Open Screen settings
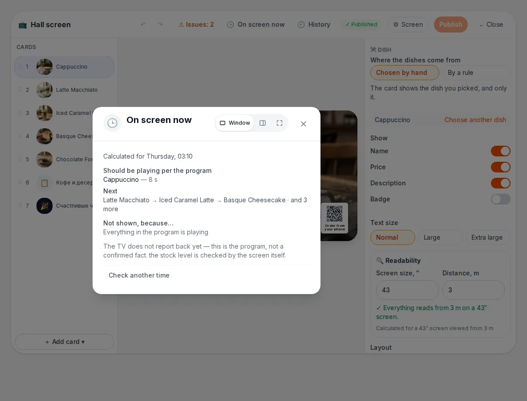527x401 pixels. click(408, 25)
